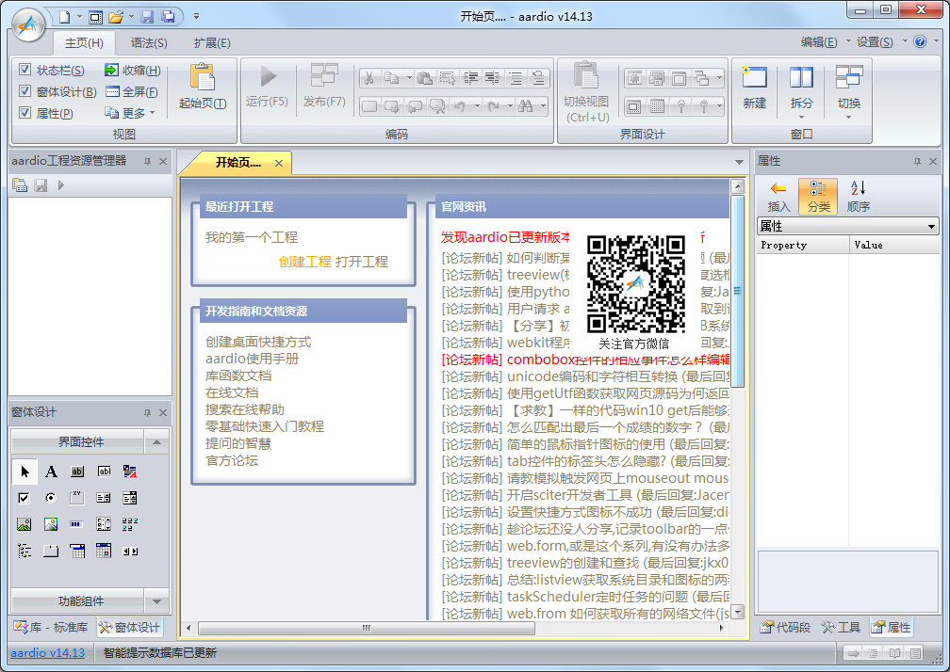Image resolution: width=950 pixels, height=672 pixels.
Task: Switch to the 代码段 tab at the bottom right
Action: [785, 627]
